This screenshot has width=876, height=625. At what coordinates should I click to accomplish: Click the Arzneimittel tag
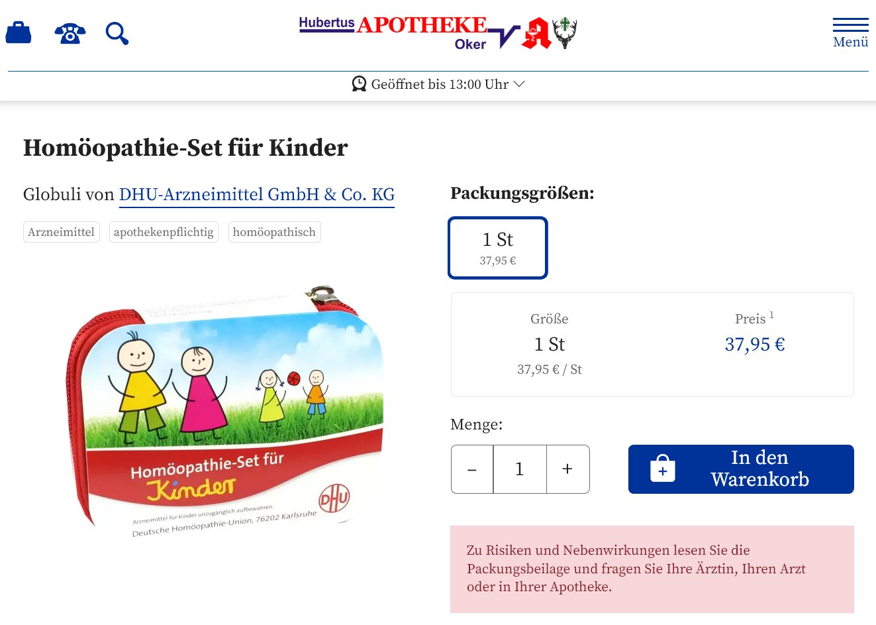click(62, 232)
